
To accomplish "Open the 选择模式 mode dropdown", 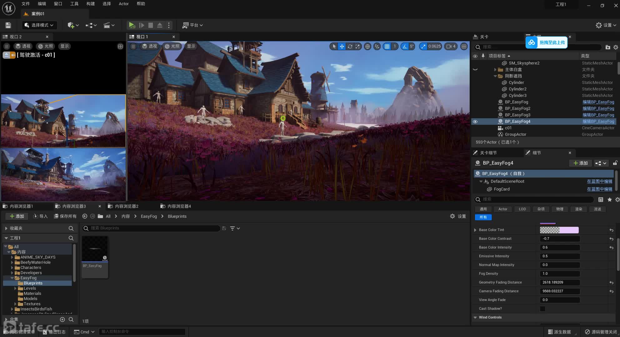I will click(39, 25).
